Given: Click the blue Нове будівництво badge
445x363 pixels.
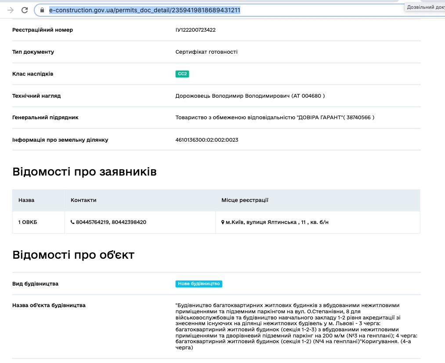Looking at the screenshot, I should pos(199,284).
